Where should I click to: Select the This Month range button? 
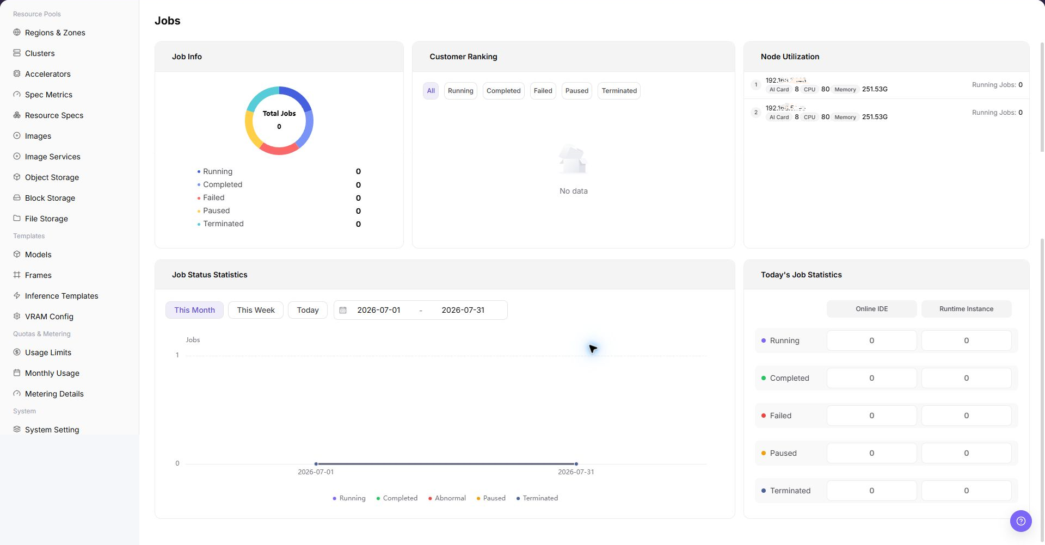click(195, 310)
